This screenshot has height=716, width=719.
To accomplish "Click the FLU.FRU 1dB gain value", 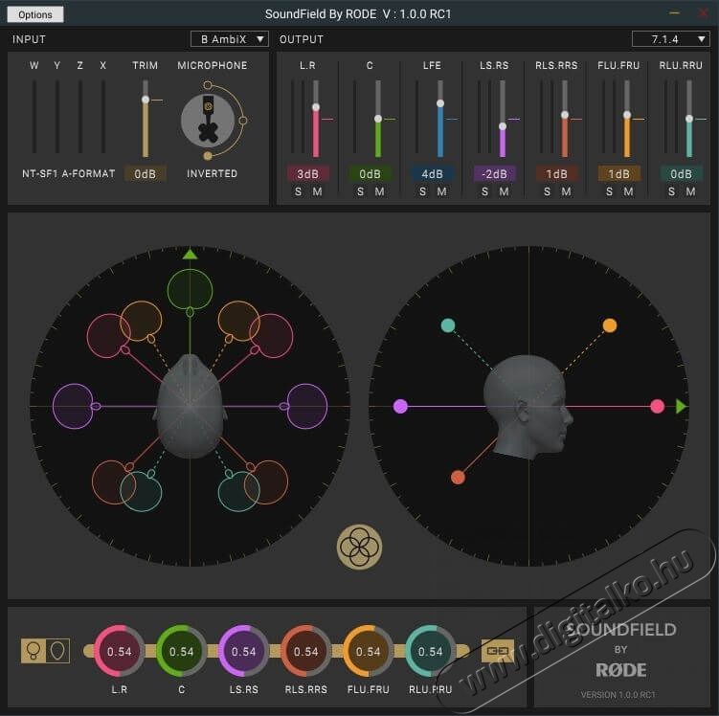I will click(619, 173).
